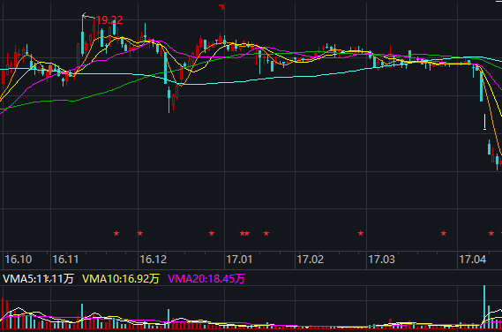Click the VMA10:16.92万 indicator label
The image size is (502, 332).
(121, 279)
